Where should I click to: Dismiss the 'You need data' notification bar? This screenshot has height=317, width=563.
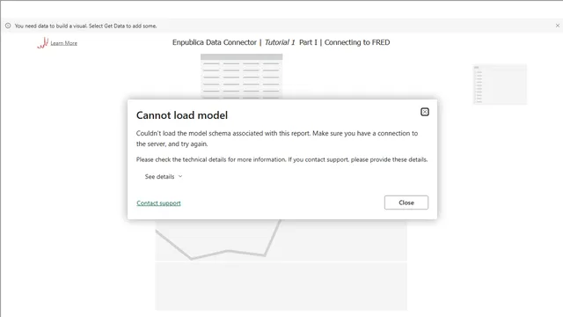pos(557,26)
